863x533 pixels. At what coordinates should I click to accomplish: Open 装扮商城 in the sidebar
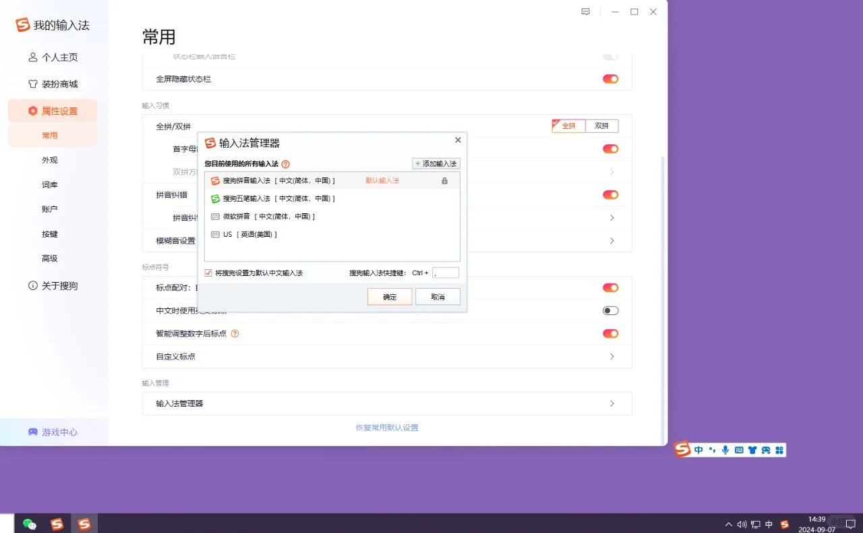tap(53, 84)
